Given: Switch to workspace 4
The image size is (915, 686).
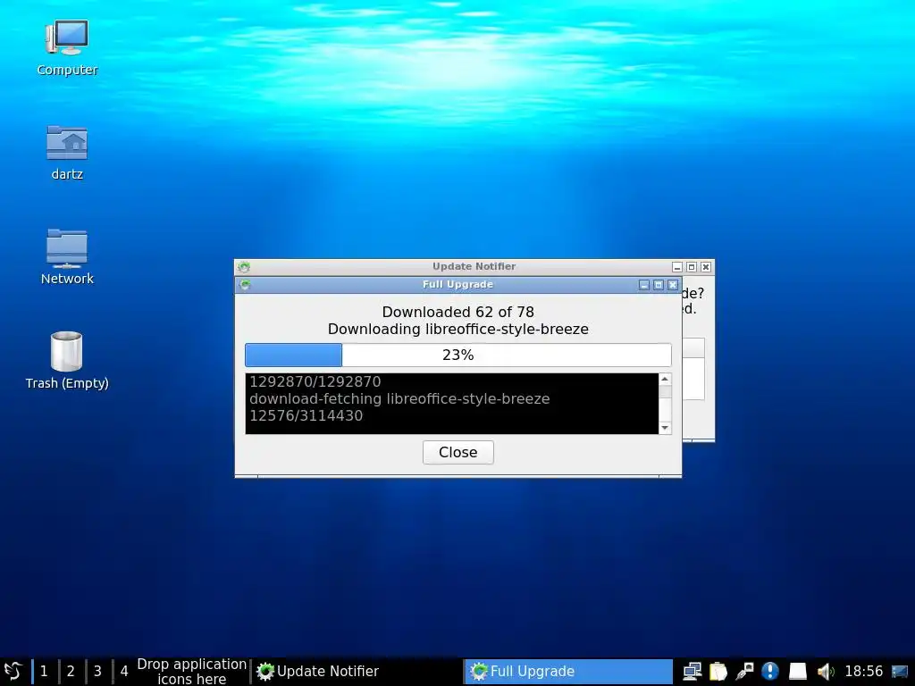Looking at the screenshot, I should pyautogui.click(x=124, y=671).
